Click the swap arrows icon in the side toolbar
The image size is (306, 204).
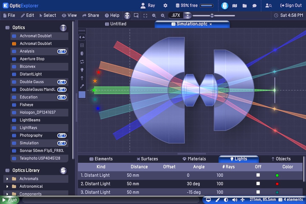coord(82,61)
